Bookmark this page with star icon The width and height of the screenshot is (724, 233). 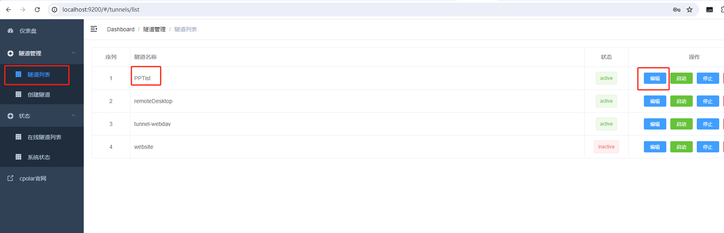(x=690, y=10)
